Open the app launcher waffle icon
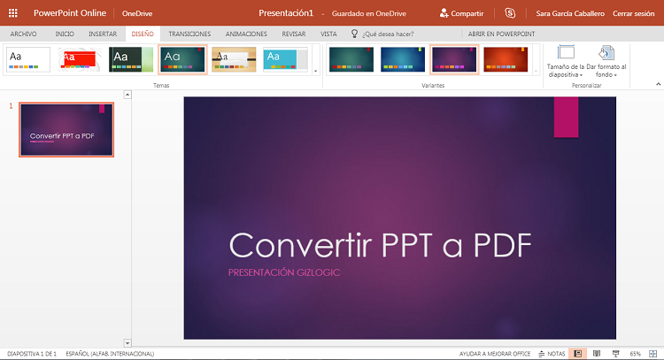 [x=13, y=13]
